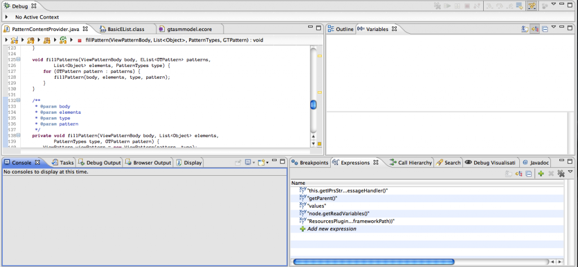The image size is (578, 267).
Task: Switch to the Debug Visualisation tab
Action: pos(489,163)
